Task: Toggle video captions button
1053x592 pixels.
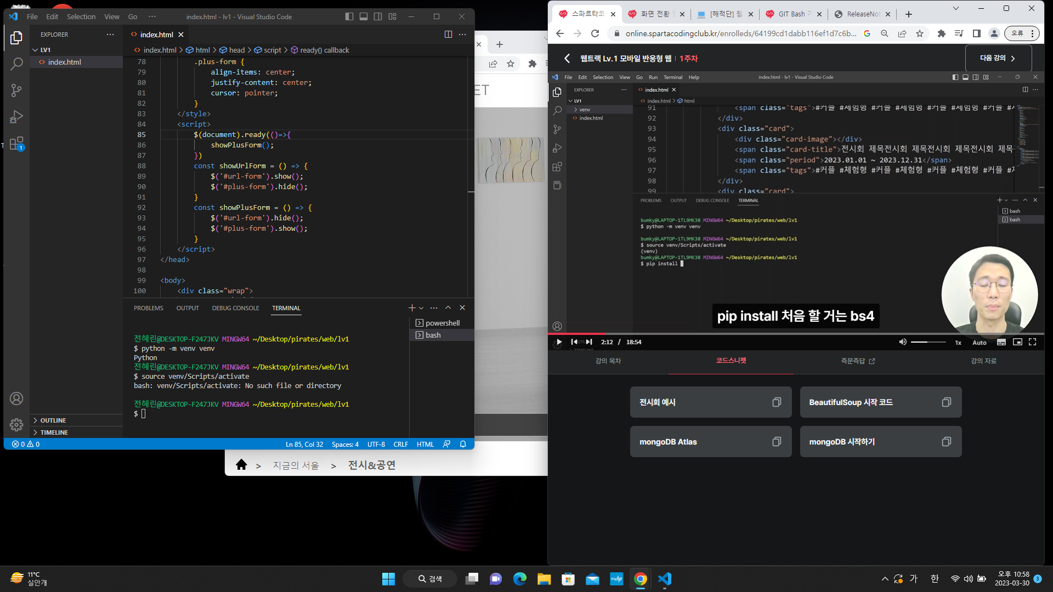Action: point(1001,342)
